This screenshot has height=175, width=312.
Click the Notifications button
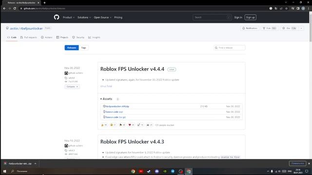250,28
